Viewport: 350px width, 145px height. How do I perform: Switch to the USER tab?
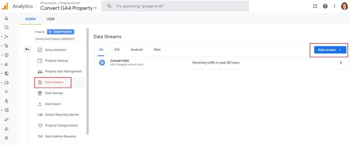[x=51, y=19]
